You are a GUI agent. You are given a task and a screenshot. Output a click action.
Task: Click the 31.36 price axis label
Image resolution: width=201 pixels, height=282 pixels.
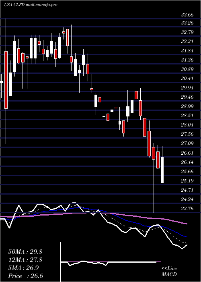[x=187, y=60]
